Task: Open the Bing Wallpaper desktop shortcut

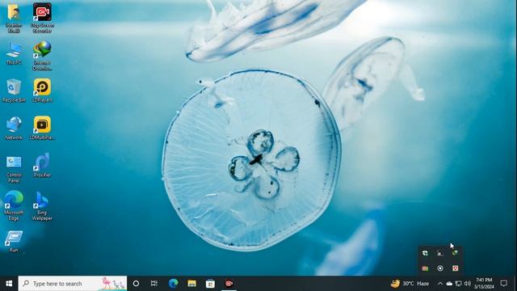Action: pos(42,206)
